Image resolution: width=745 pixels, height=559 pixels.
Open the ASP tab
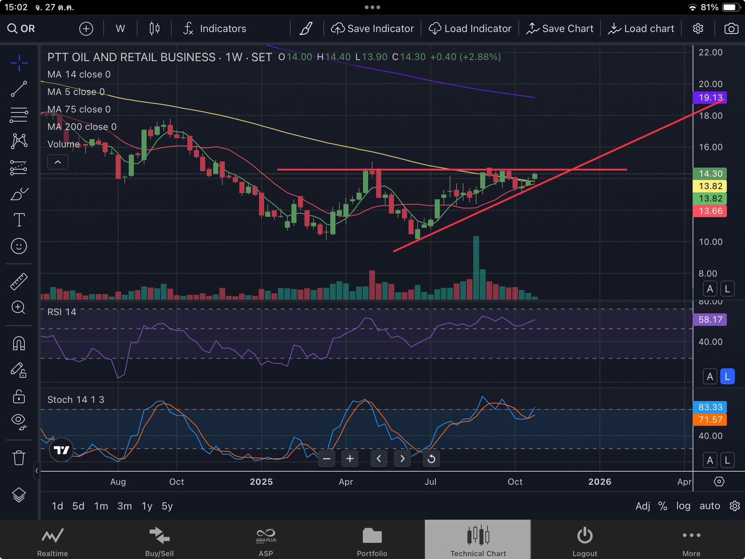[x=266, y=540]
